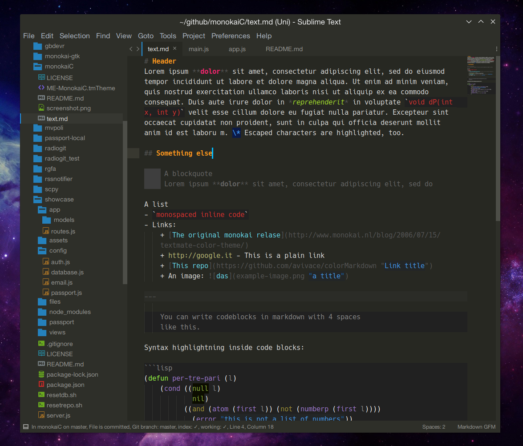Click resetdb.sh shell script icon
This screenshot has width=523, height=446.
coord(41,395)
